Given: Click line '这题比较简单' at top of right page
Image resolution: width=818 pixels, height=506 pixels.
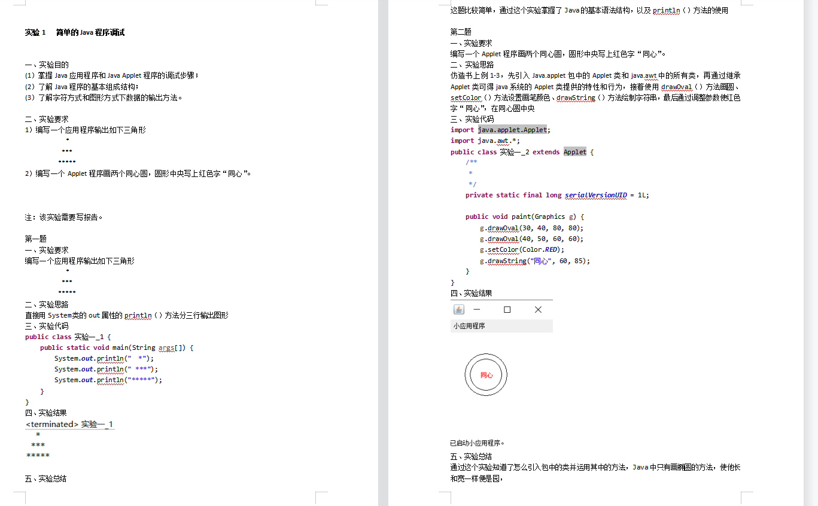Looking at the screenshot, I should coord(589,10).
